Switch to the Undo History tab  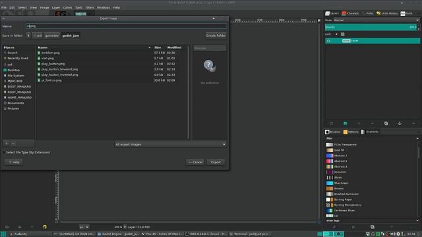tap(387, 13)
